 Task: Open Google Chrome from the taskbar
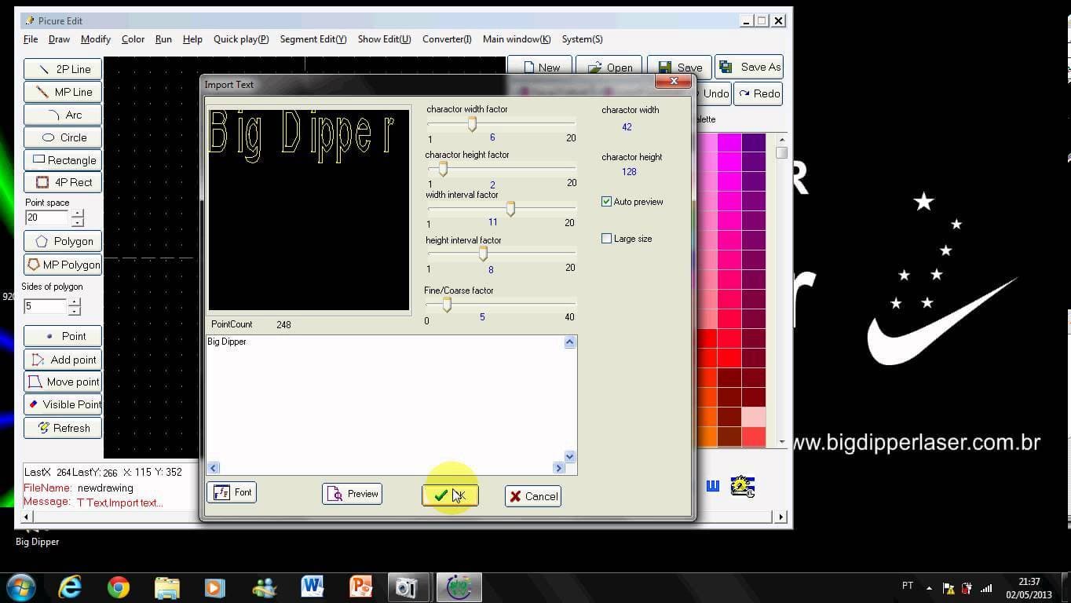coord(119,587)
